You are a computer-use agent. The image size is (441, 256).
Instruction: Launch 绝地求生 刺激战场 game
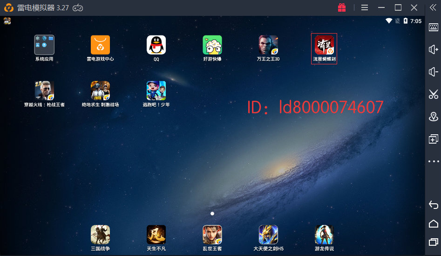coord(100,91)
